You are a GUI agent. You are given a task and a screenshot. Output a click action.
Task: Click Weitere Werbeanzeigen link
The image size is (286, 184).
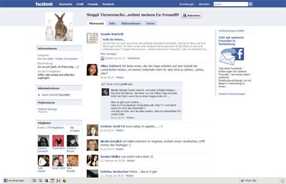pos(232,94)
